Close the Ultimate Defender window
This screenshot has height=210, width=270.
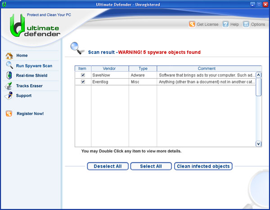(x=265, y=4)
